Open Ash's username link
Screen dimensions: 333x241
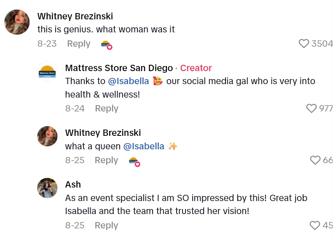tap(73, 185)
